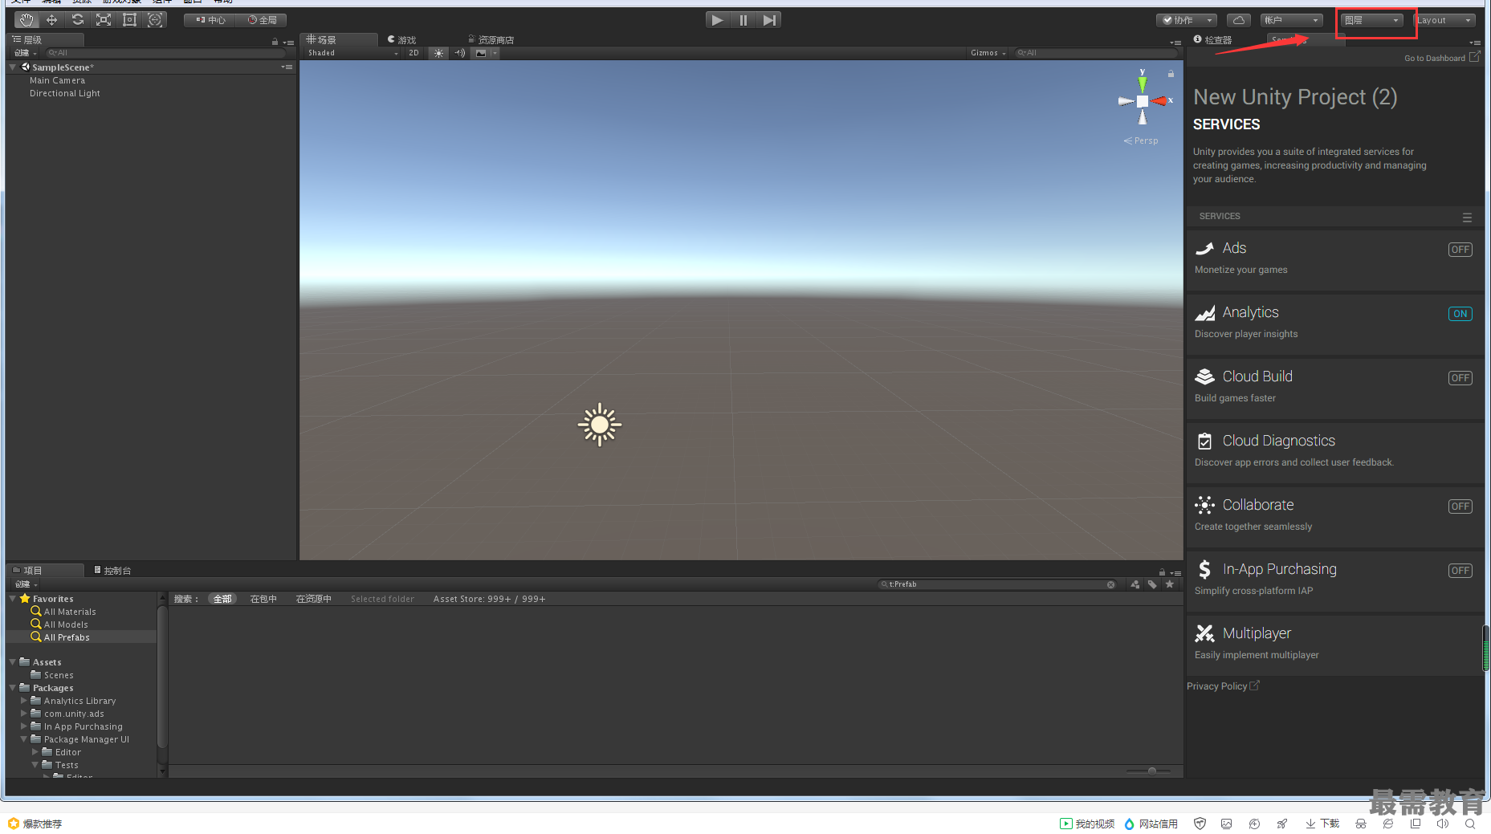Select Directional Light in Hierarchy

coord(65,93)
